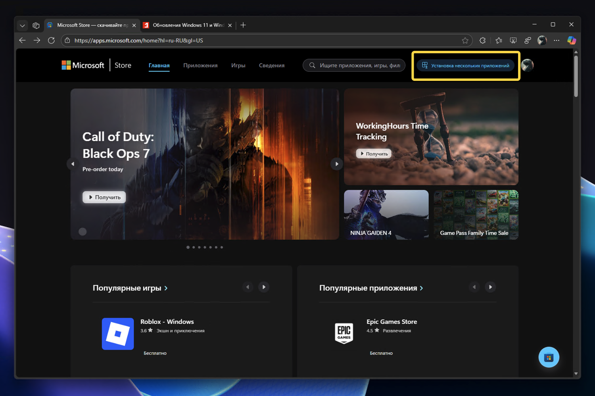Screen dimensions: 595x396
Task: Click Epic Games' Развлечения category text
Action: [x=397, y=331]
